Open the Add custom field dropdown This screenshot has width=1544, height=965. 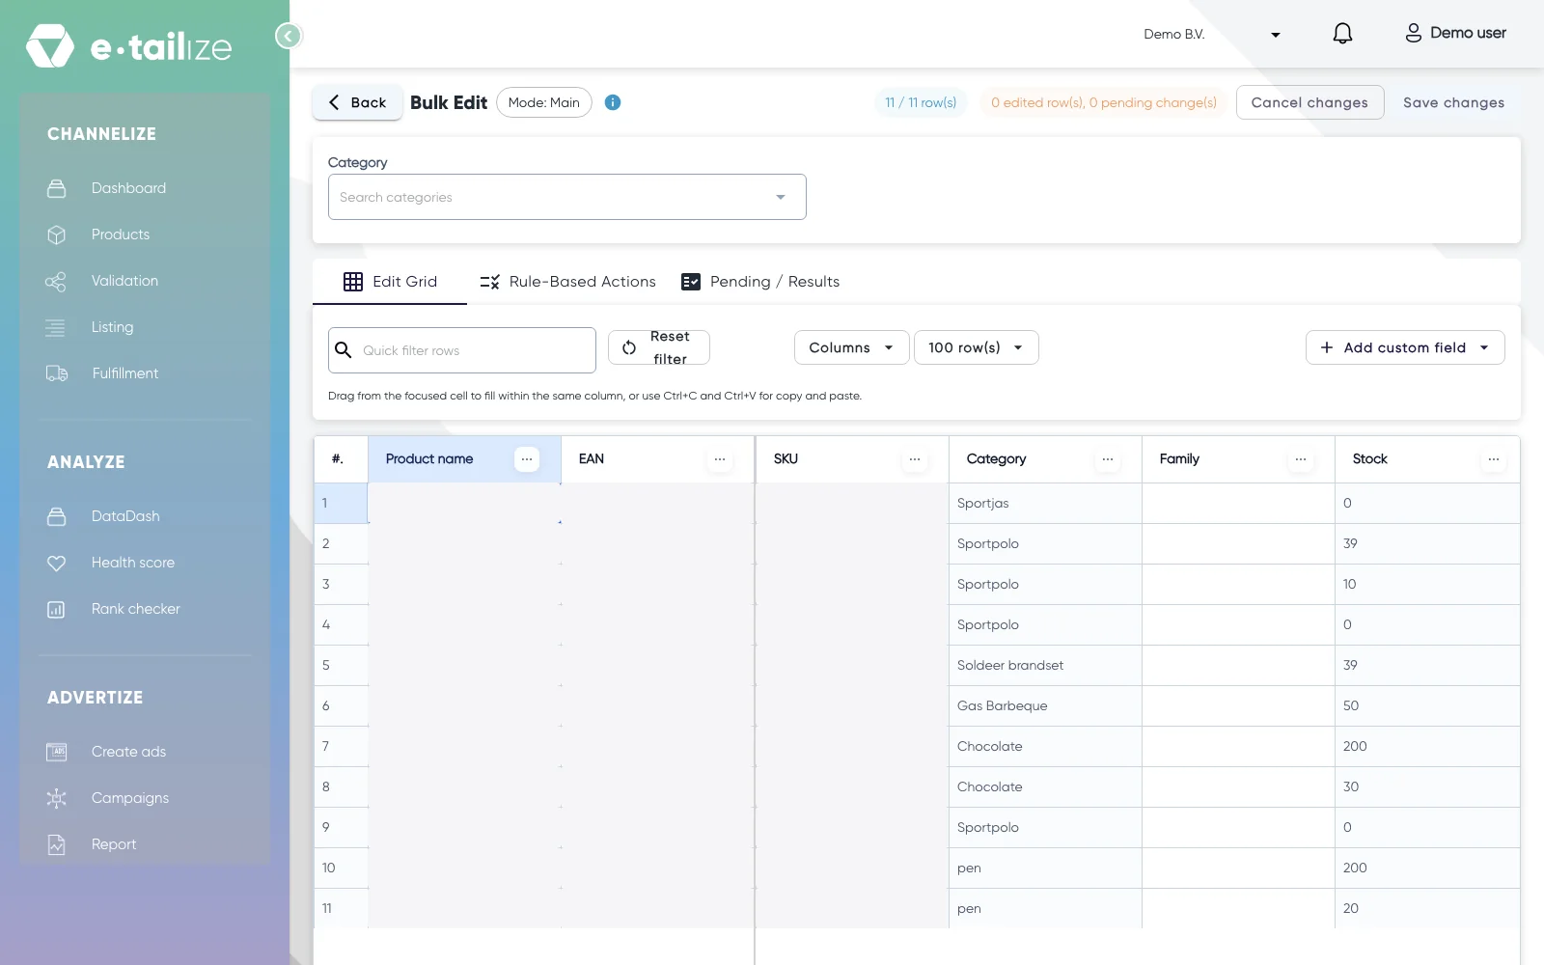1405,347
